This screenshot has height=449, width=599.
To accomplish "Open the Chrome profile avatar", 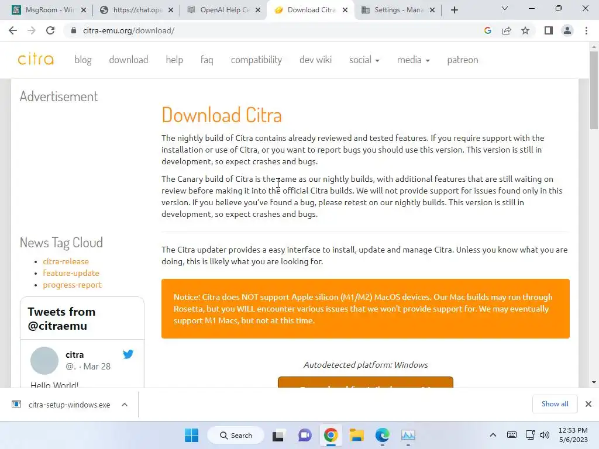I will (x=567, y=30).
